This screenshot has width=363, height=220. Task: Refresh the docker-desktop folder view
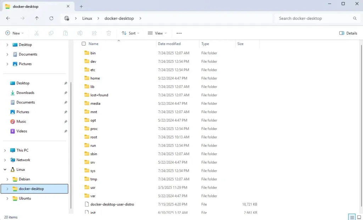click(x=51, y=18)
